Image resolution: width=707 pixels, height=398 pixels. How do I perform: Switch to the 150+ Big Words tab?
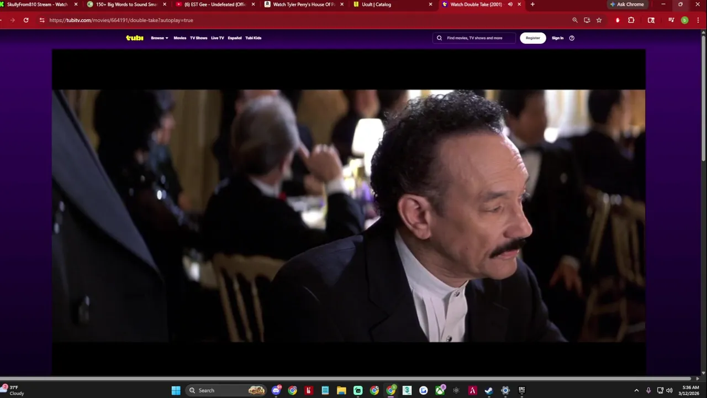click(126, 4)
